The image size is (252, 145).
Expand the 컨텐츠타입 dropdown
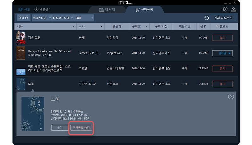tap(42, 18)
